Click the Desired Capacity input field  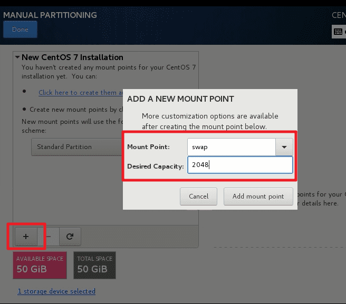click(240, 165)
